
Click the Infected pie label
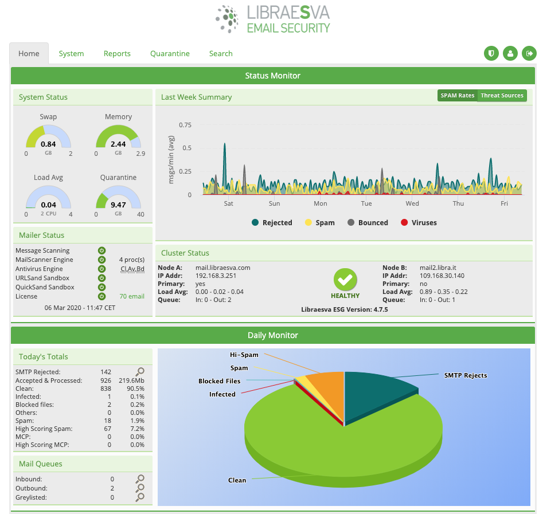point(222,394)
